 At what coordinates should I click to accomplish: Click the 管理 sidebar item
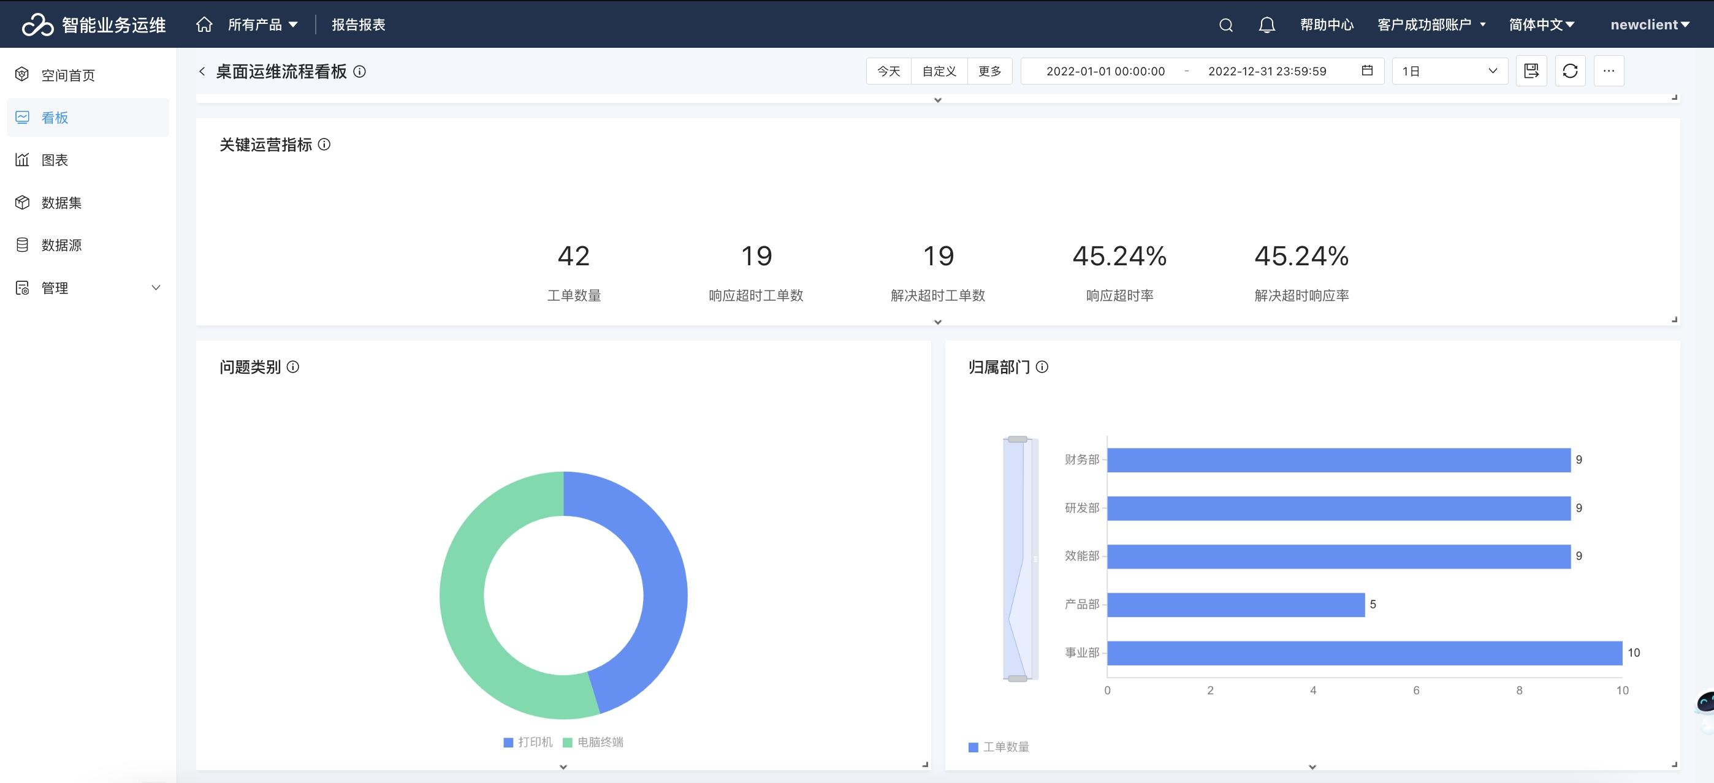tap(88, 287)
